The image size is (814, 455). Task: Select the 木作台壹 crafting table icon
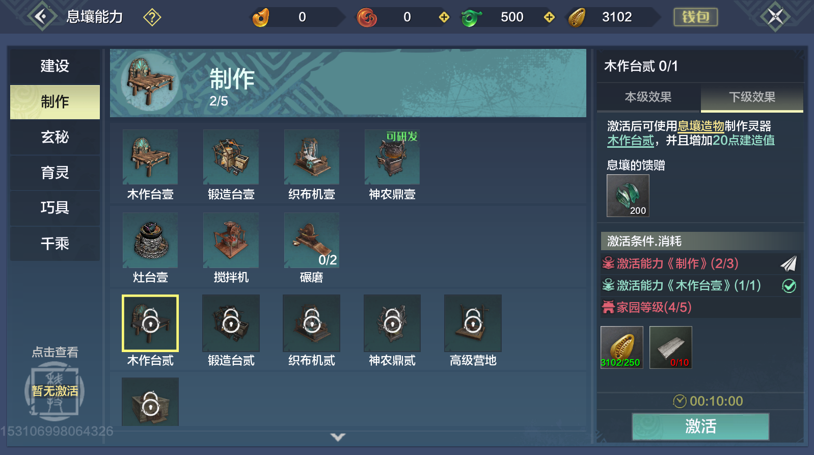150,157
